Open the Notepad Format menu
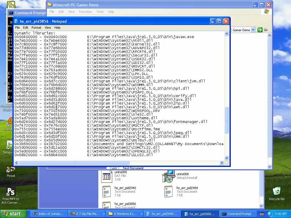 click(x=36, y=28)
